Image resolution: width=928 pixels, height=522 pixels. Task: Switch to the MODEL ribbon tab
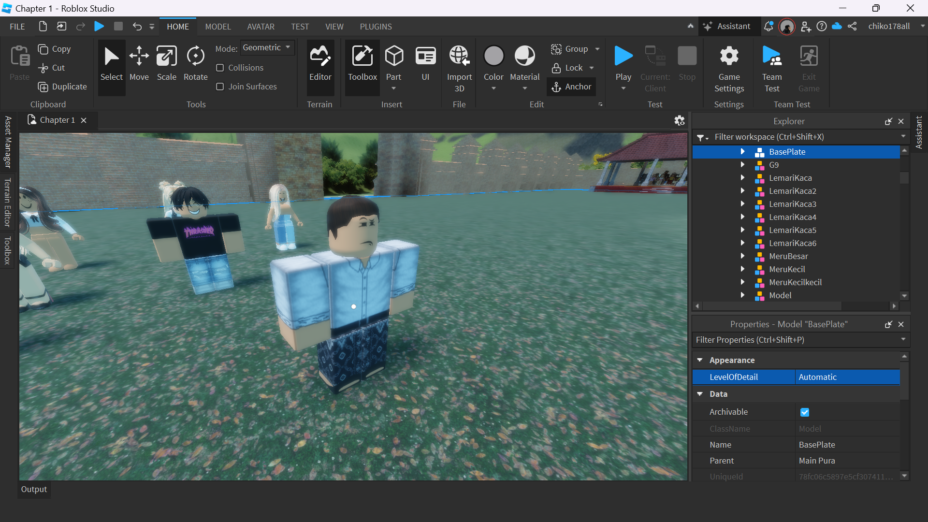217,27
